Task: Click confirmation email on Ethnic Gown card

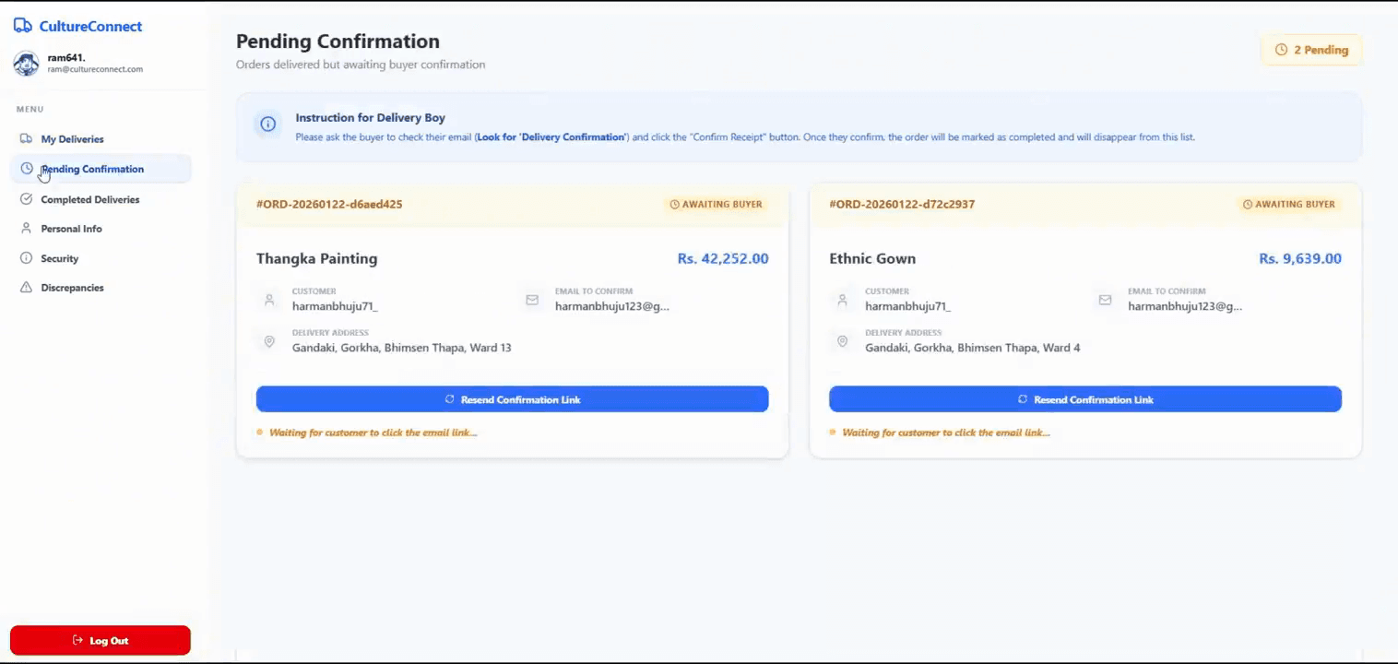Action: pos(1185,306)
